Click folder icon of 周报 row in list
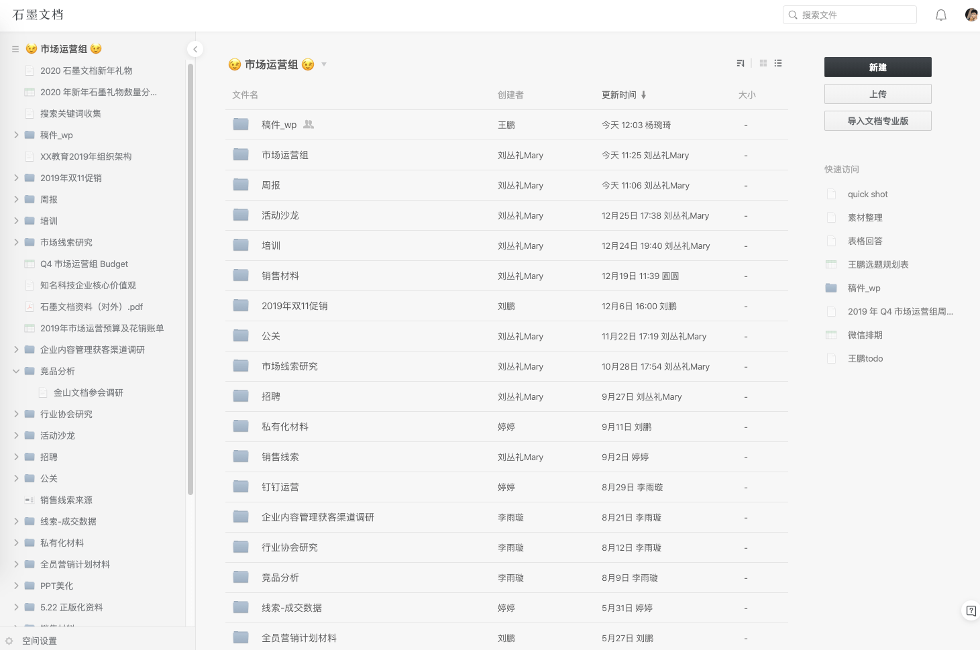The image size is (980, 650). click(241, 185)
